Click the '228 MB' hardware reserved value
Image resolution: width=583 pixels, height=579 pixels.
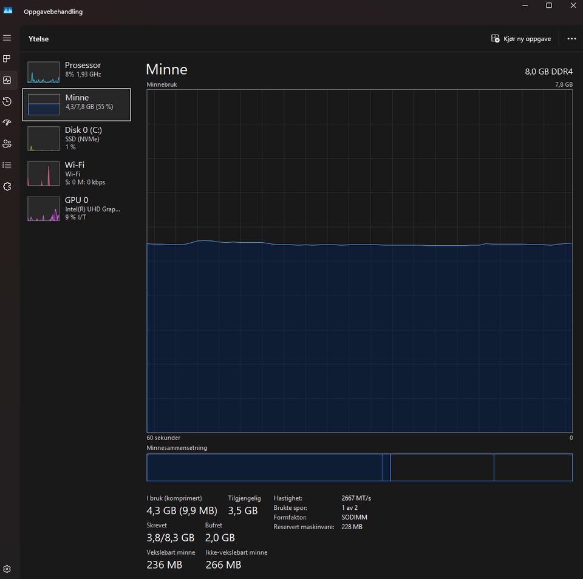point(352,527)
